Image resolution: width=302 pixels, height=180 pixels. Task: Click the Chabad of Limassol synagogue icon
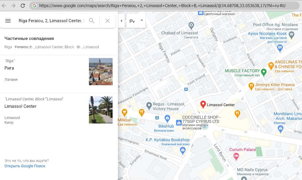click(x=191, y=25)
